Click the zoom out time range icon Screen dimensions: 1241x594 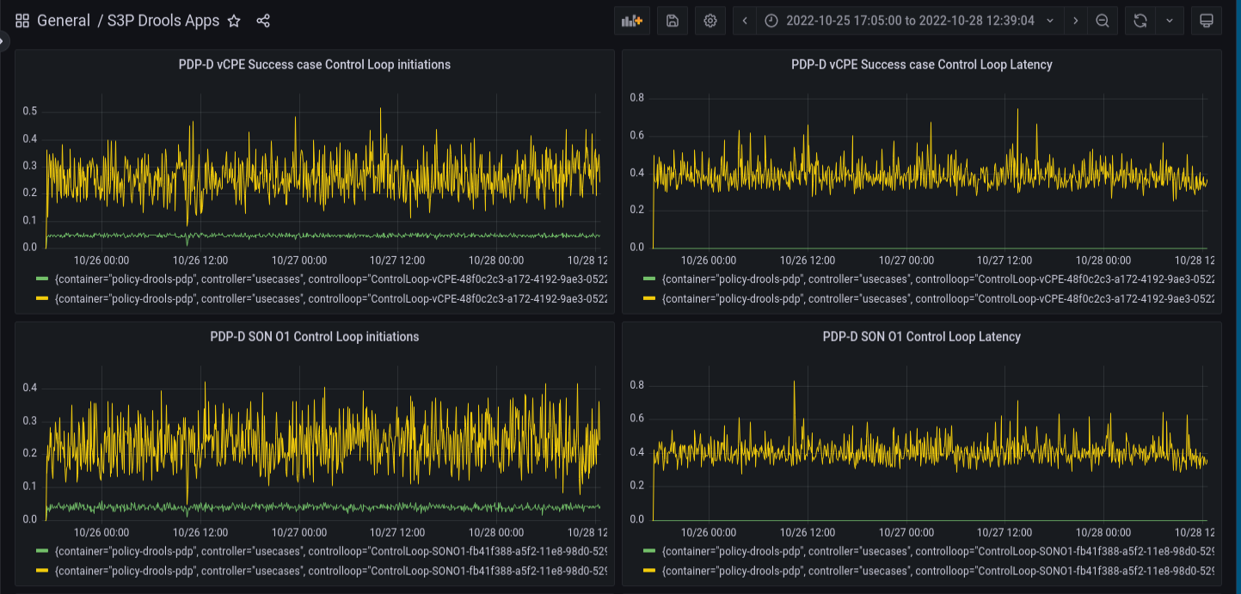(1102, 21)
